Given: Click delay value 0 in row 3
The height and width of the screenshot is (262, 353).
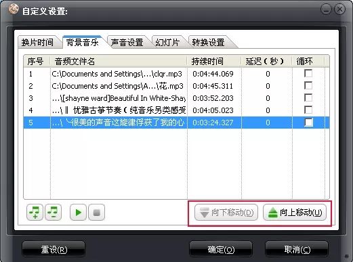Looking at the screenshot, I should pos(268,98).
